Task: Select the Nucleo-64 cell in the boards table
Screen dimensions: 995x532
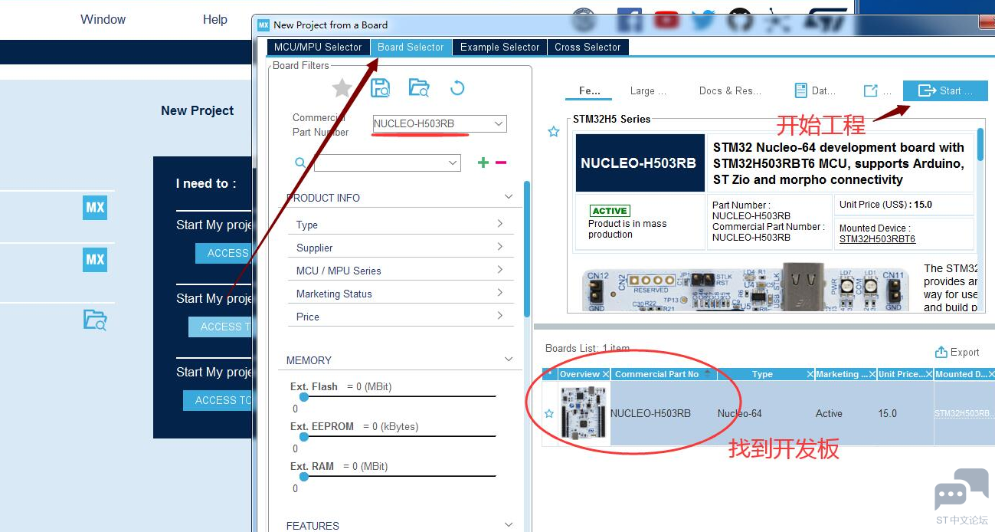Action: (739, 414)
